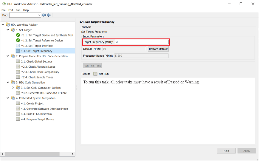Click the Find previous arrow icon
259x161 pixels.
click(x=44, y=15)
